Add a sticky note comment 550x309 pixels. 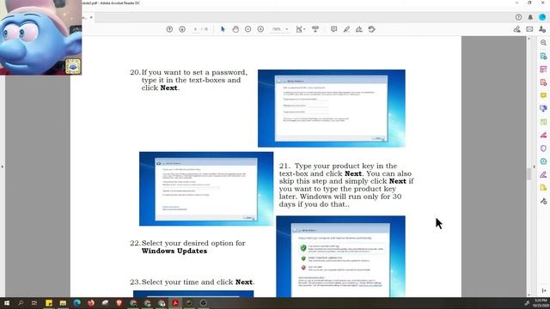[333, 29]
